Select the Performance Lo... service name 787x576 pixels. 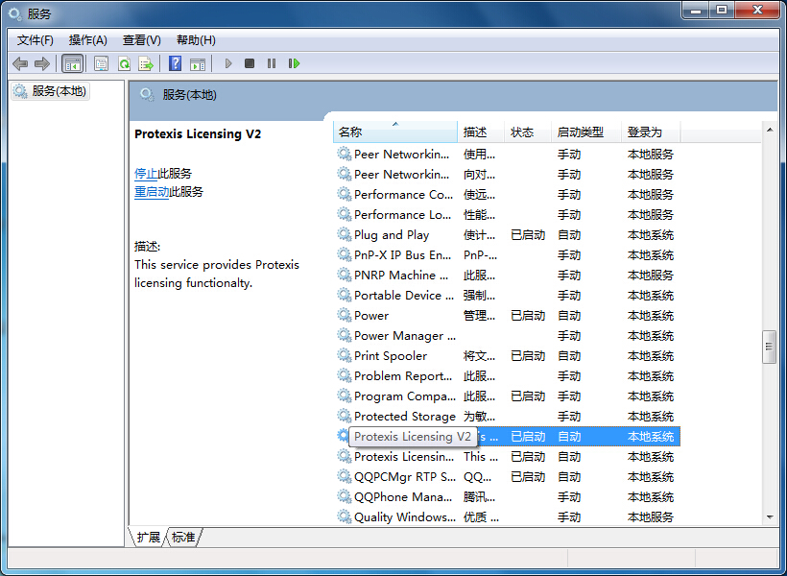coord(402,215)
